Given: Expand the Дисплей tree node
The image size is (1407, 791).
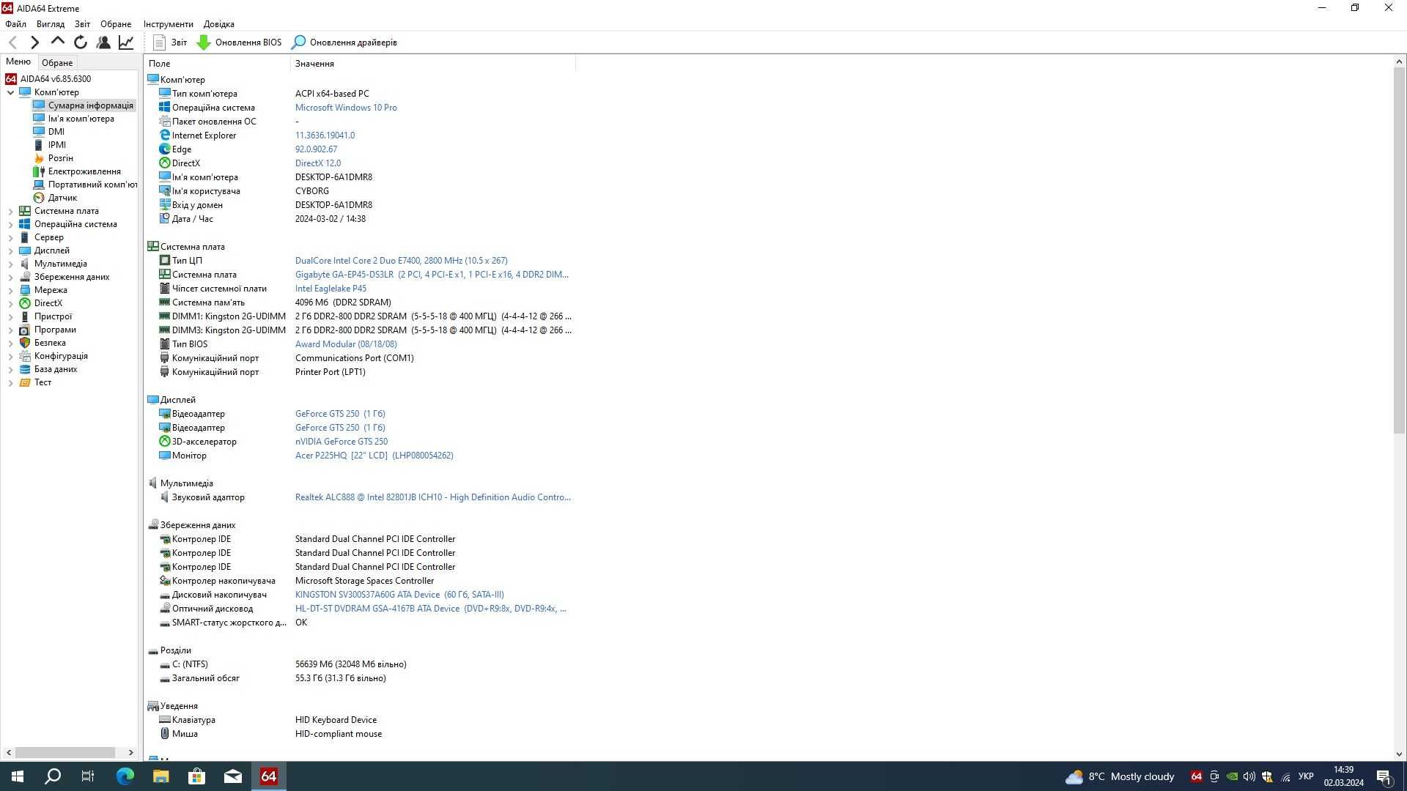Looking at the screenshot, I should point(10,250).
